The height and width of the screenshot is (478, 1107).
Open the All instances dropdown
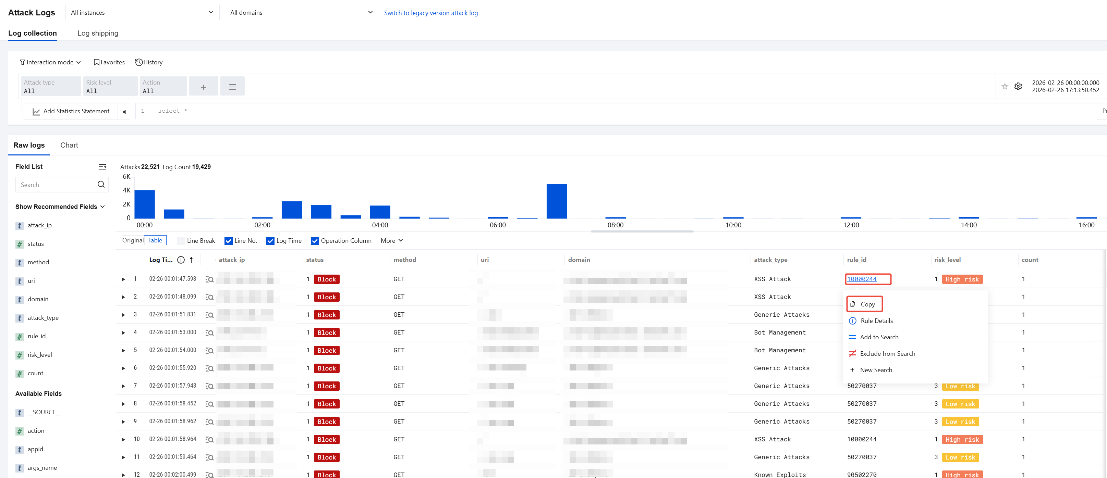point(142,12)
